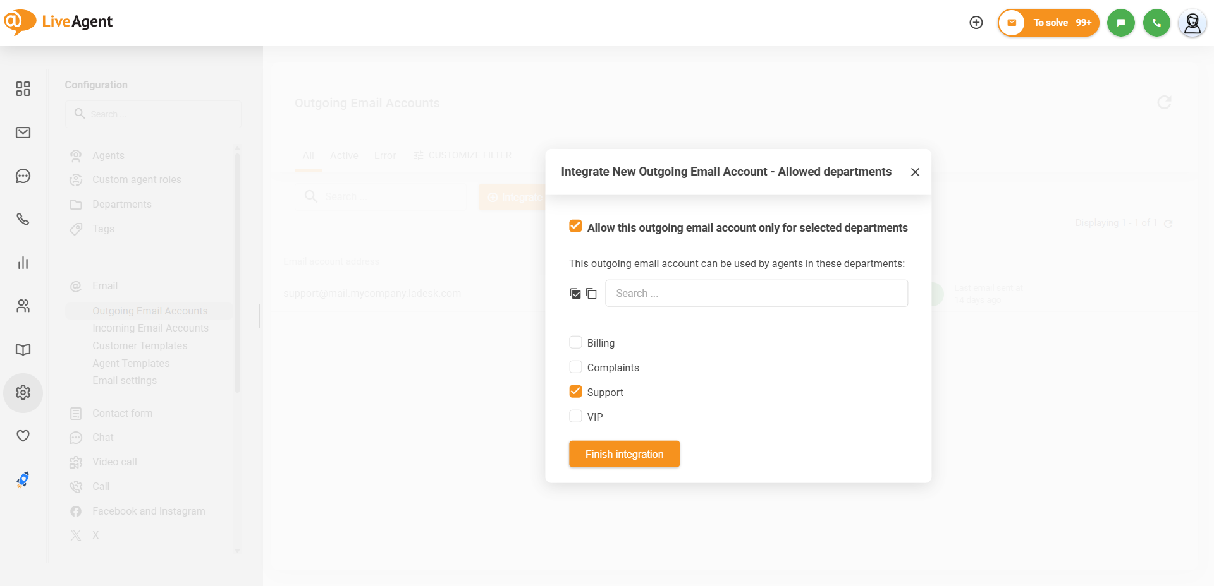The height and width of the screenshot is (586, 1214).
Task: Click the department search field
Action: click(x=756, y=294)
